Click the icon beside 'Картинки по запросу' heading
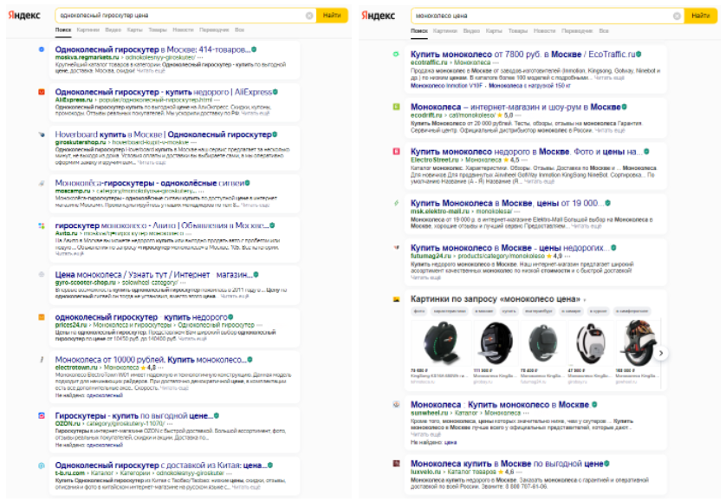 pyautogui.click(x=396, y=299)
